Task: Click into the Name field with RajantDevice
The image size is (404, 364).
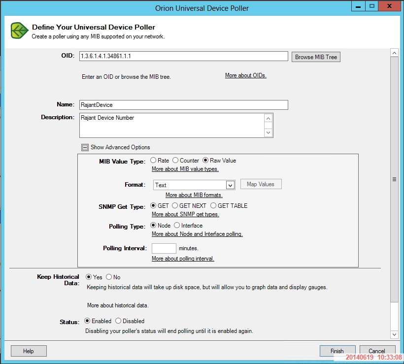Action: click(183, 105)
